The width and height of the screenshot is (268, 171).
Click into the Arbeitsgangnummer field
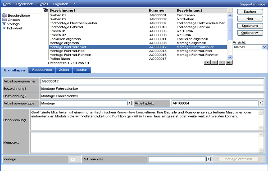coord(152,81)
